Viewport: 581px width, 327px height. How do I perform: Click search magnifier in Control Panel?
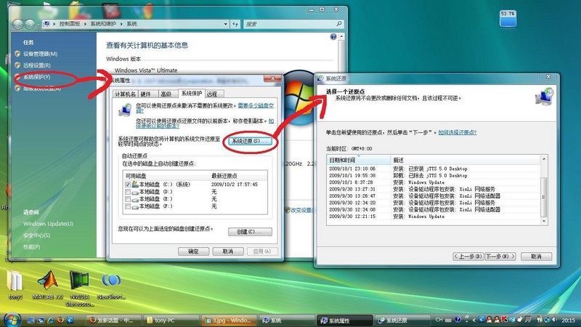coord(338,24)
